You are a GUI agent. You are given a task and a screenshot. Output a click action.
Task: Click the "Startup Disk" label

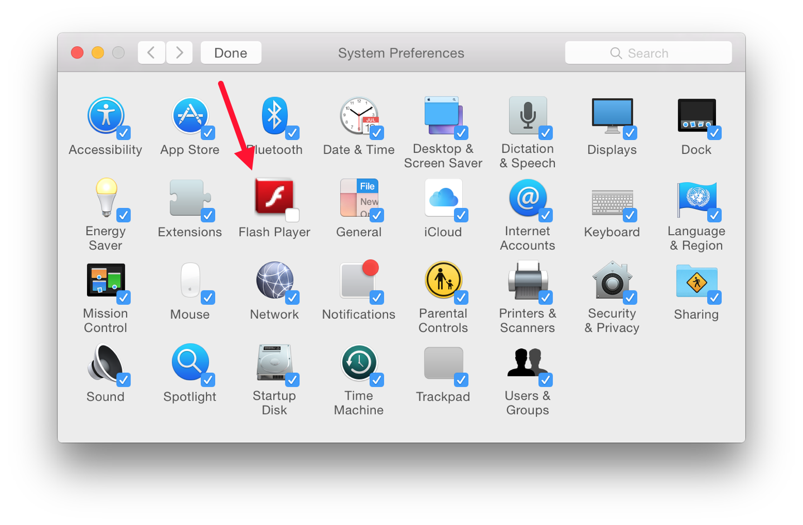[274, 403]
